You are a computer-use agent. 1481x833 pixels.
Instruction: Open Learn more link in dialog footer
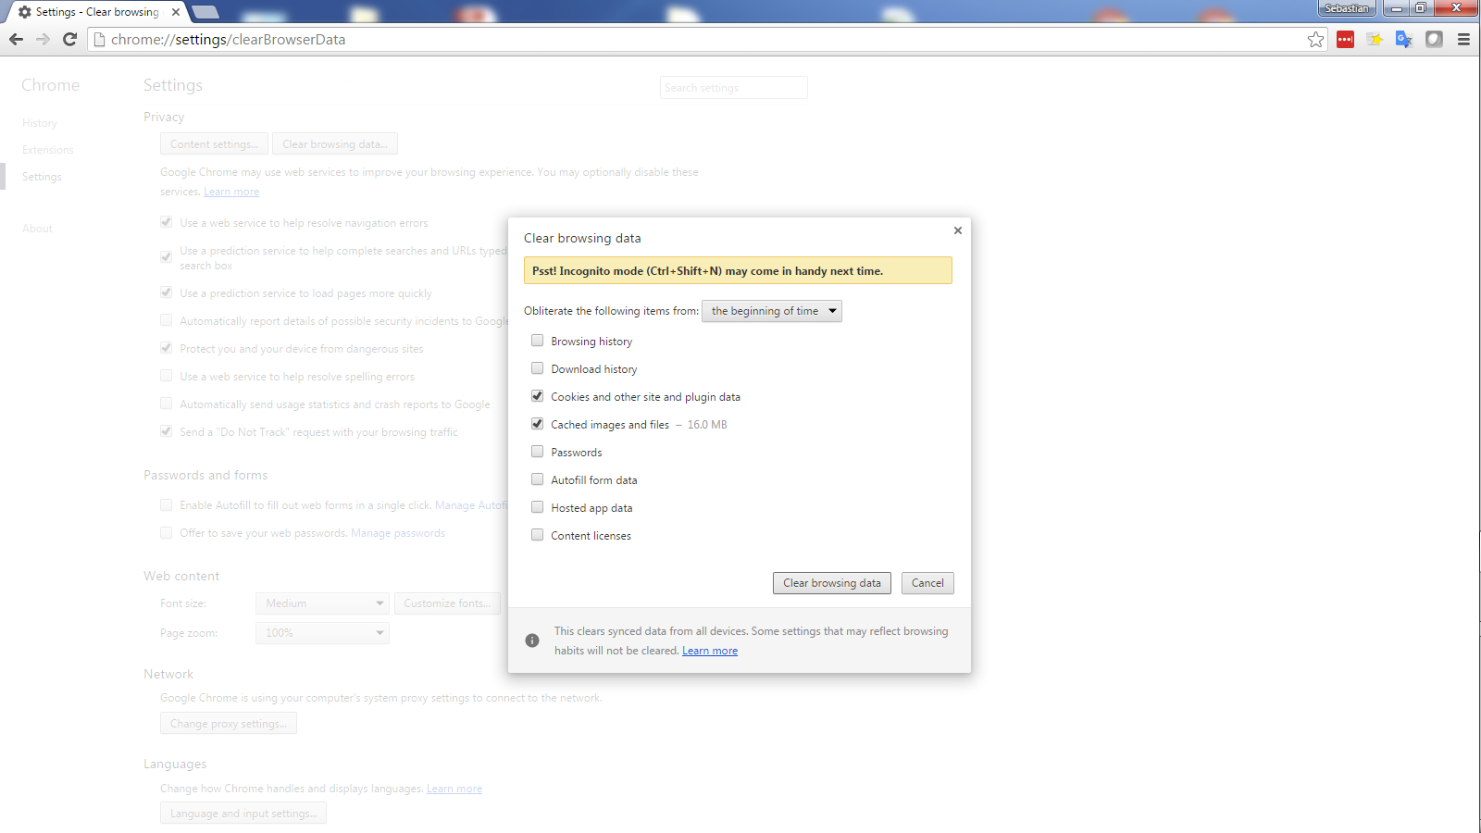click(x=710, y=651)
